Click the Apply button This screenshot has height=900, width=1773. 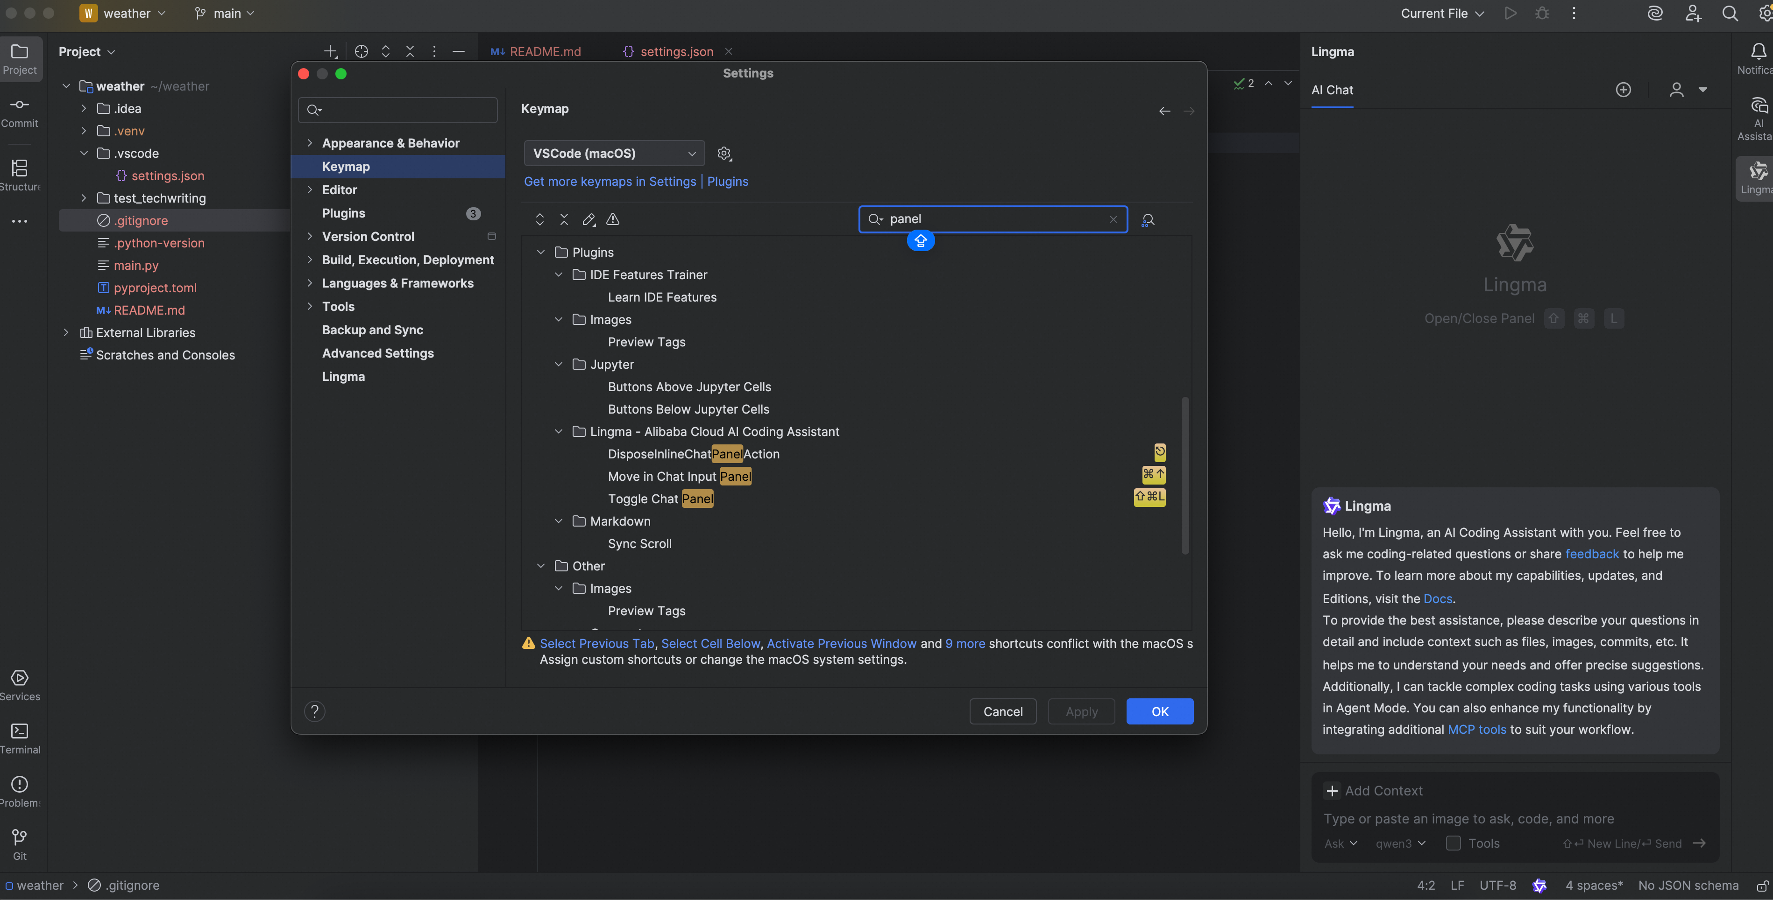(1081, 711)
